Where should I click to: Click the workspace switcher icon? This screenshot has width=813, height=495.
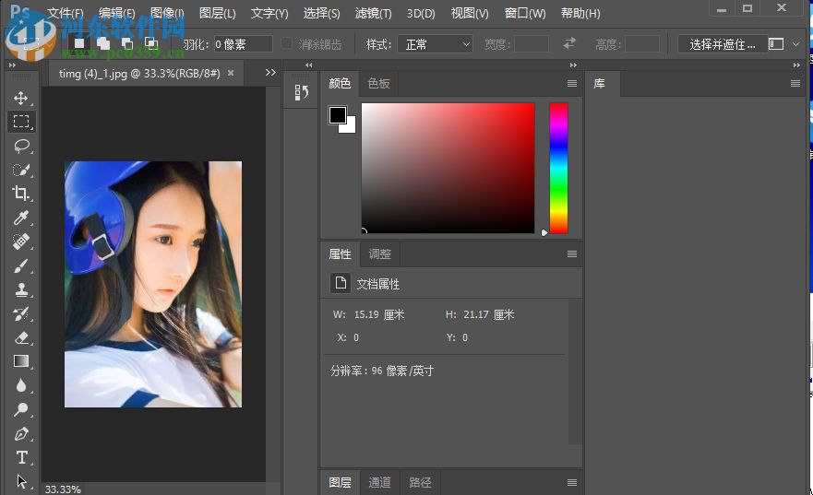[x=776, y=44]
